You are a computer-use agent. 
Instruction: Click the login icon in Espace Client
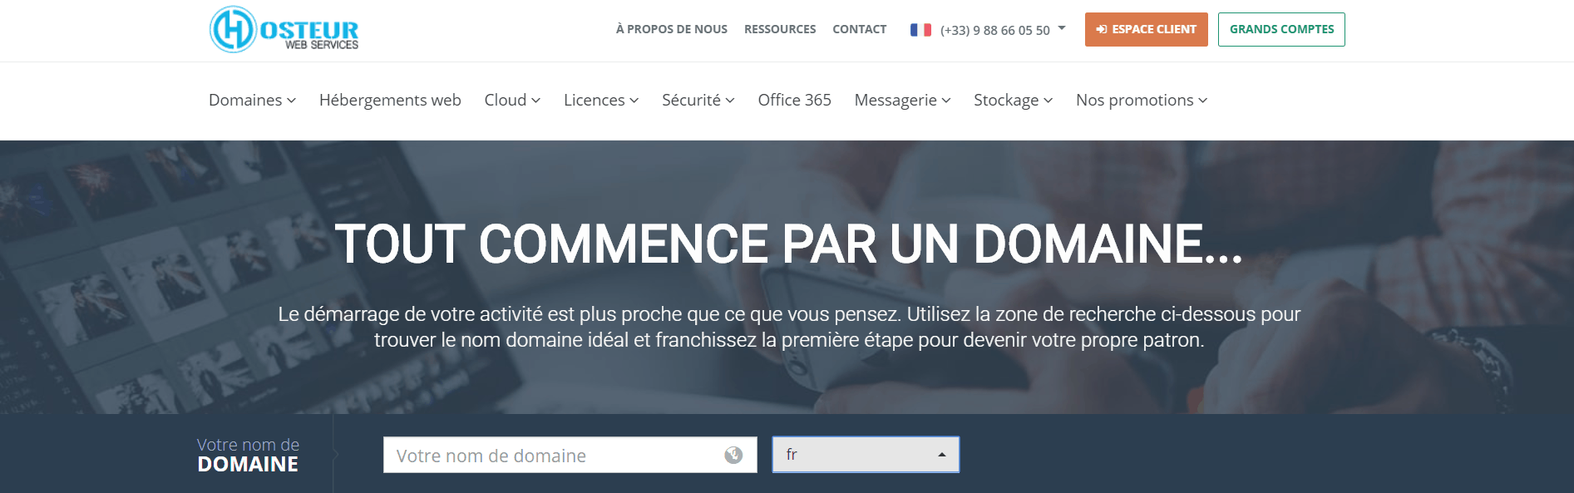[1102, 29]
